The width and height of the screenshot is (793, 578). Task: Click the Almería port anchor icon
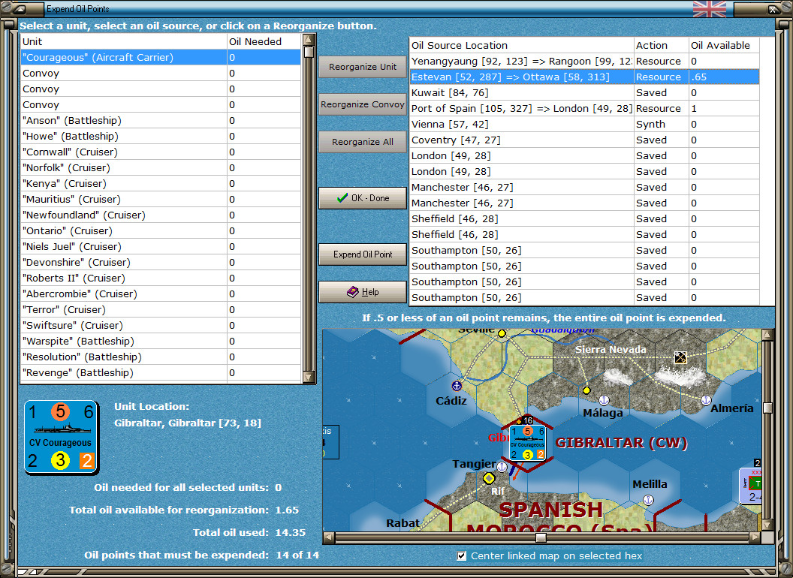[706, 400]
